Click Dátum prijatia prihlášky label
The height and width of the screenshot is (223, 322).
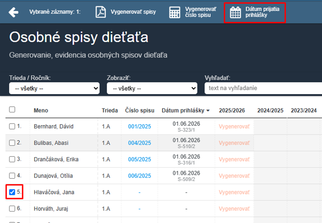(262, 12)
